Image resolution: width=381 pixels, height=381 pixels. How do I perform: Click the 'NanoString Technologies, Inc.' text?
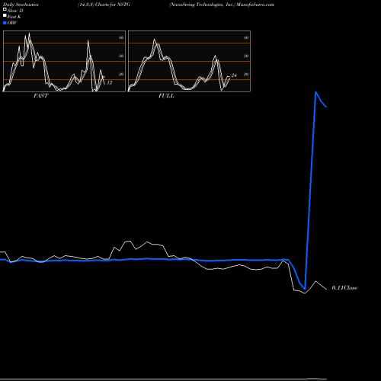202,5
